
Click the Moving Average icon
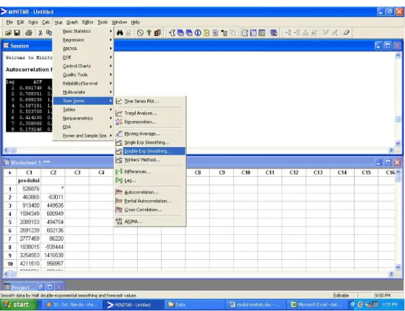pyautogui.click(x=119, y=133)
